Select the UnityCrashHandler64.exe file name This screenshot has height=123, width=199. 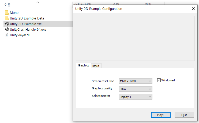coord(28,29)
